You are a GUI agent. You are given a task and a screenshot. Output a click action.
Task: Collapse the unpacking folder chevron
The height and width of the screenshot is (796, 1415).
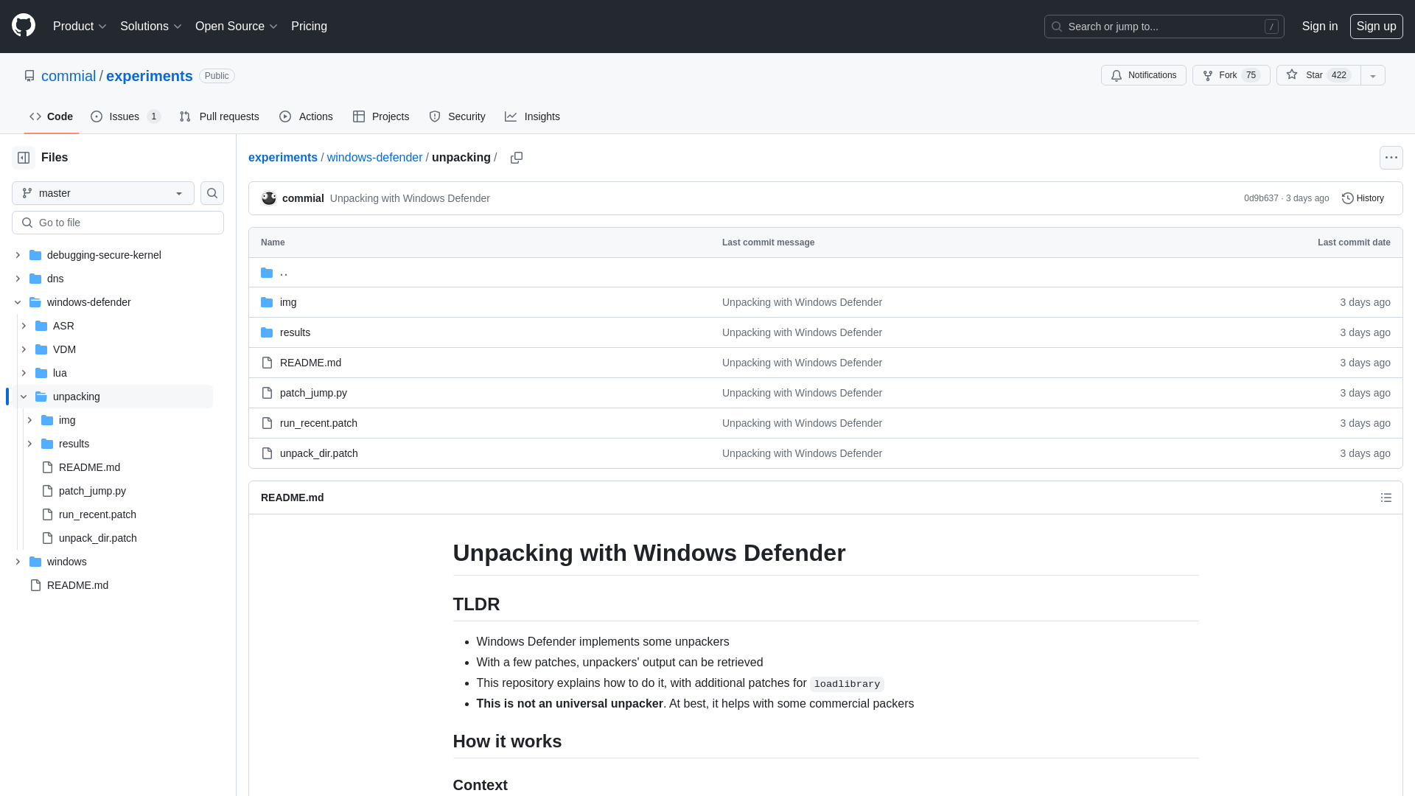24,397
